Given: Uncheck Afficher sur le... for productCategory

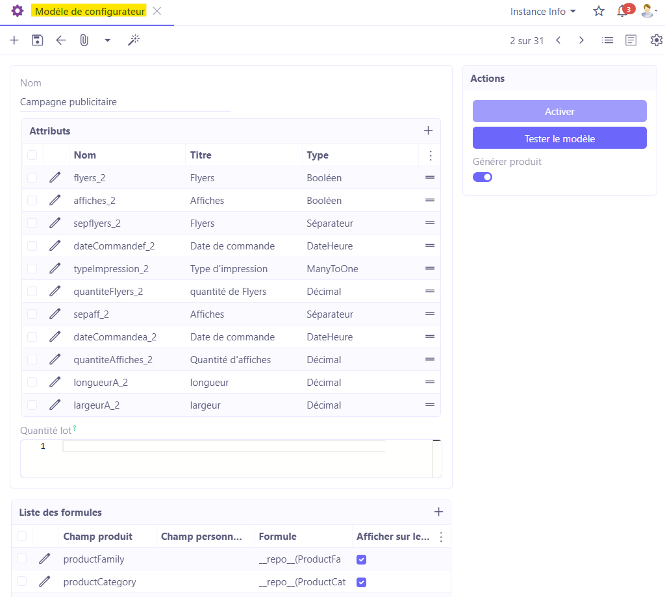Looking at the screenshot, I should coord(361,582).
